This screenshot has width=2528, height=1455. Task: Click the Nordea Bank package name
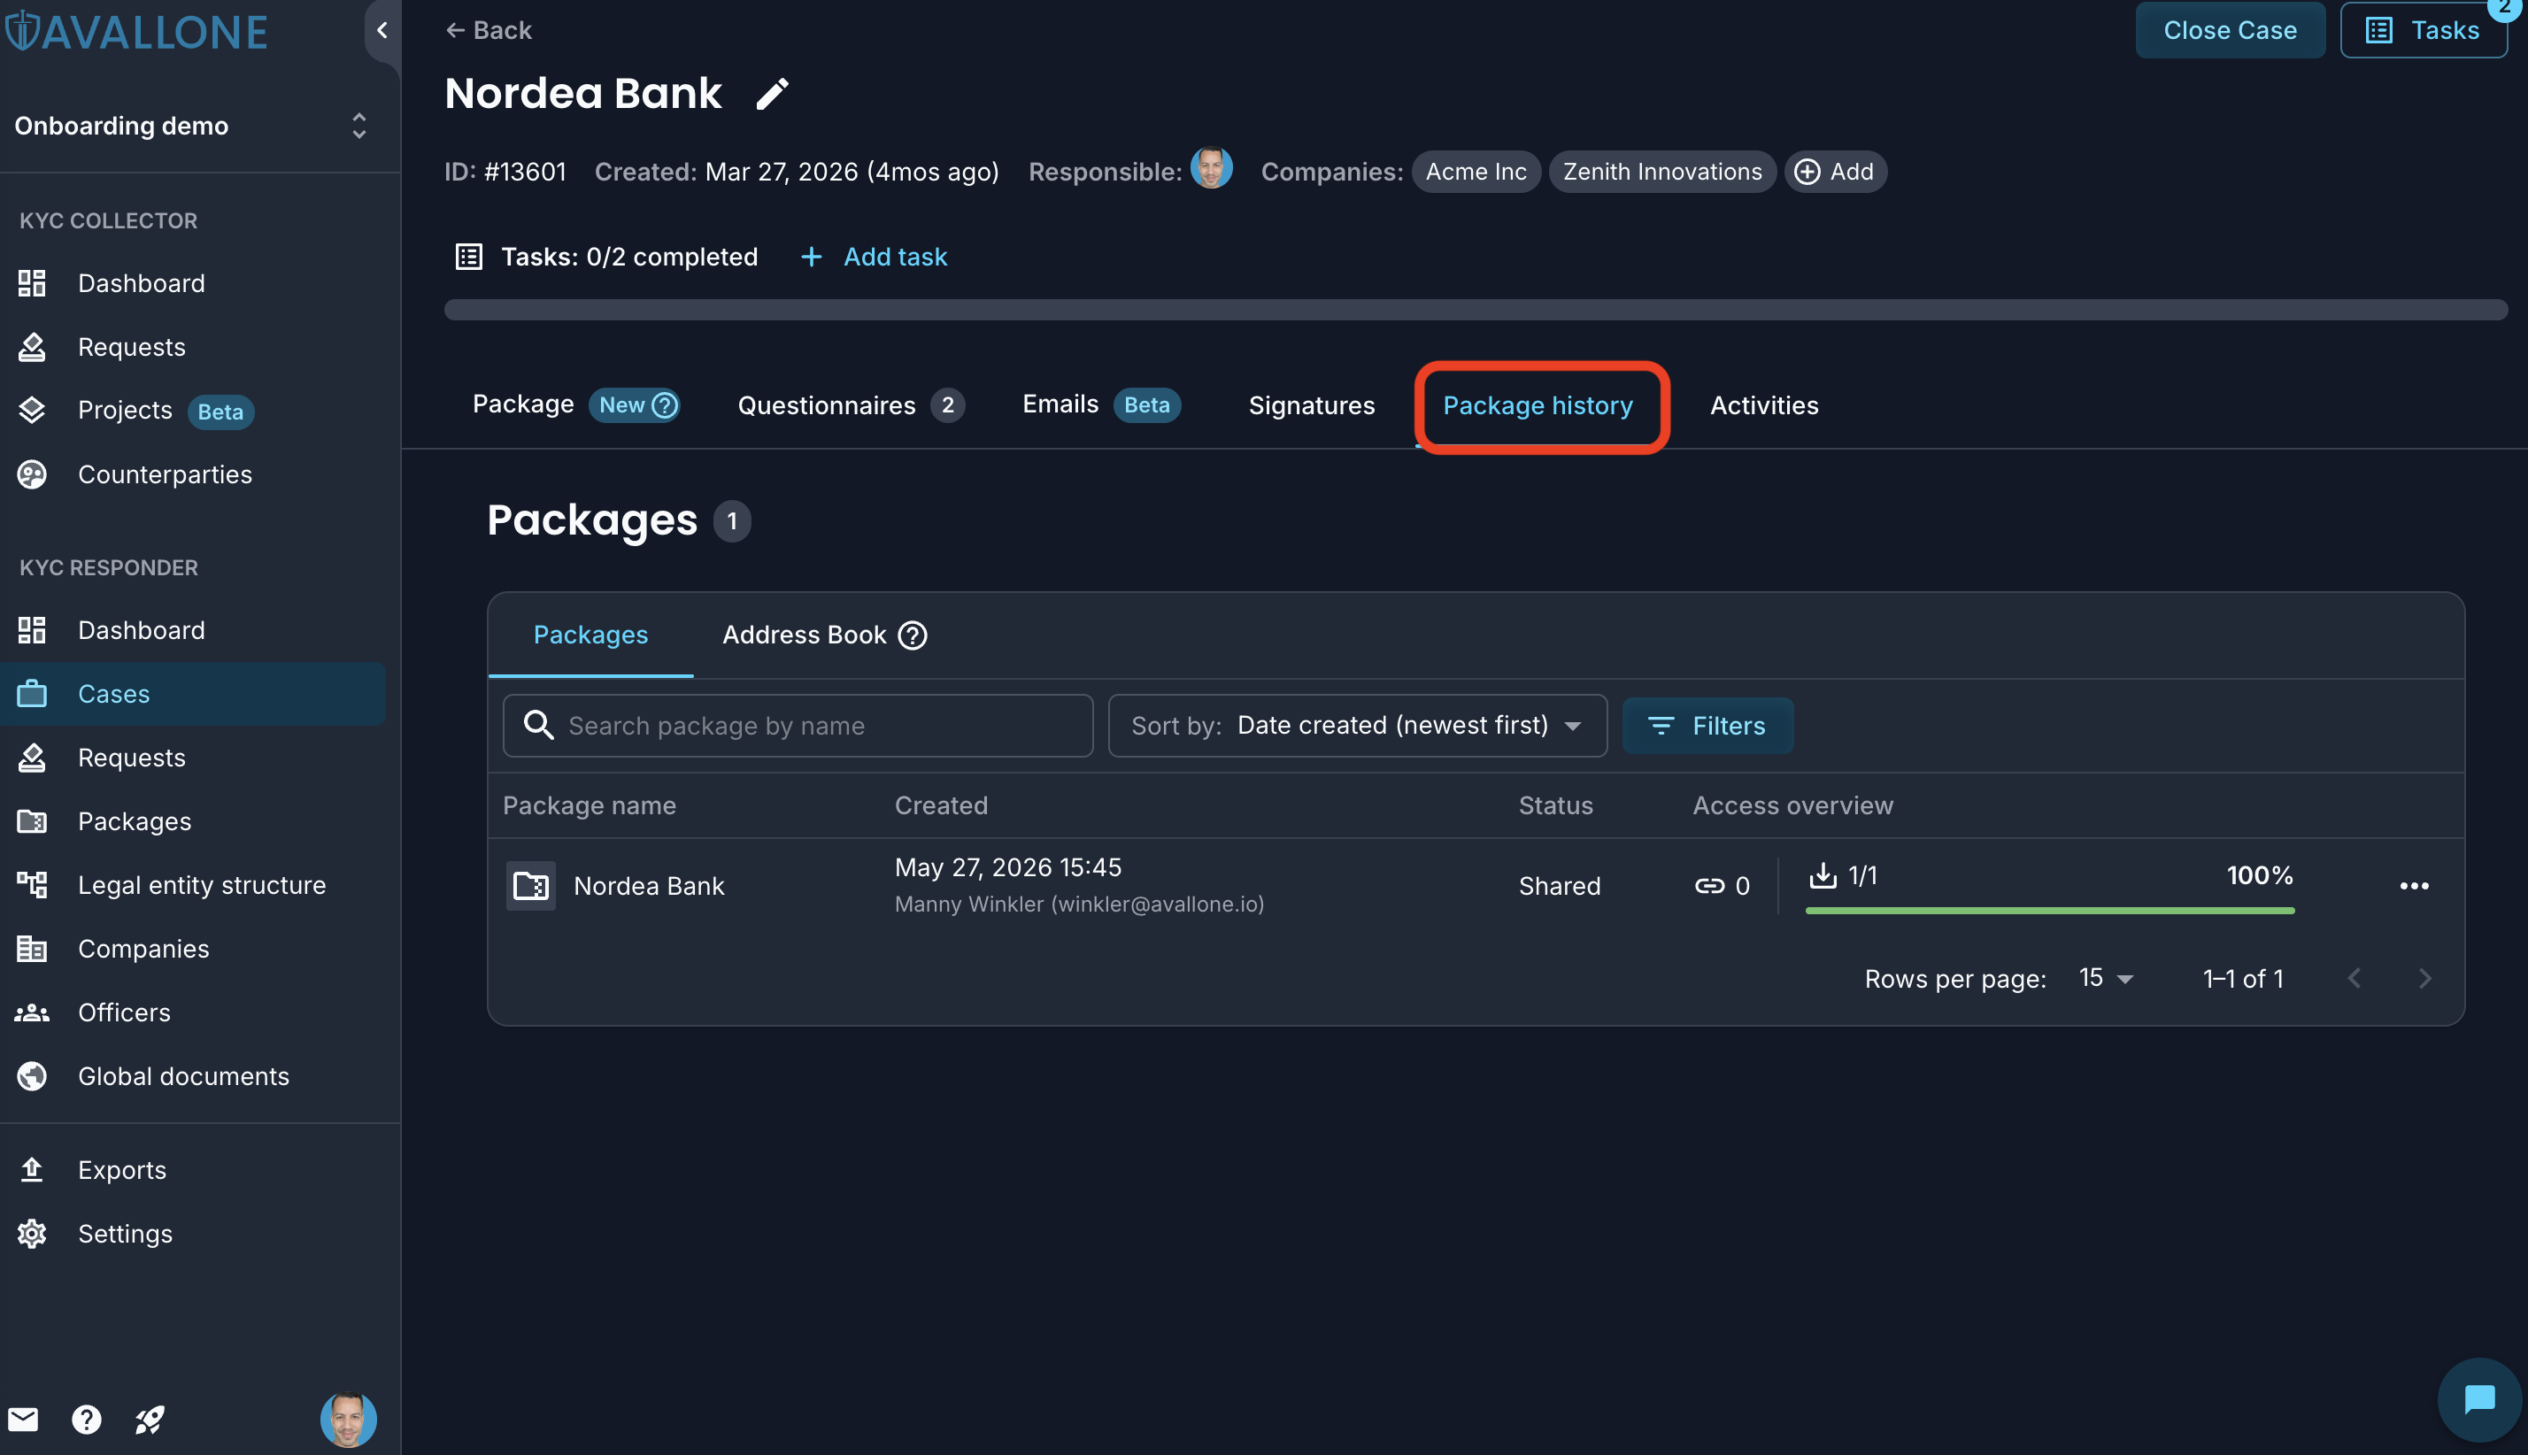[x=649, y=885]
